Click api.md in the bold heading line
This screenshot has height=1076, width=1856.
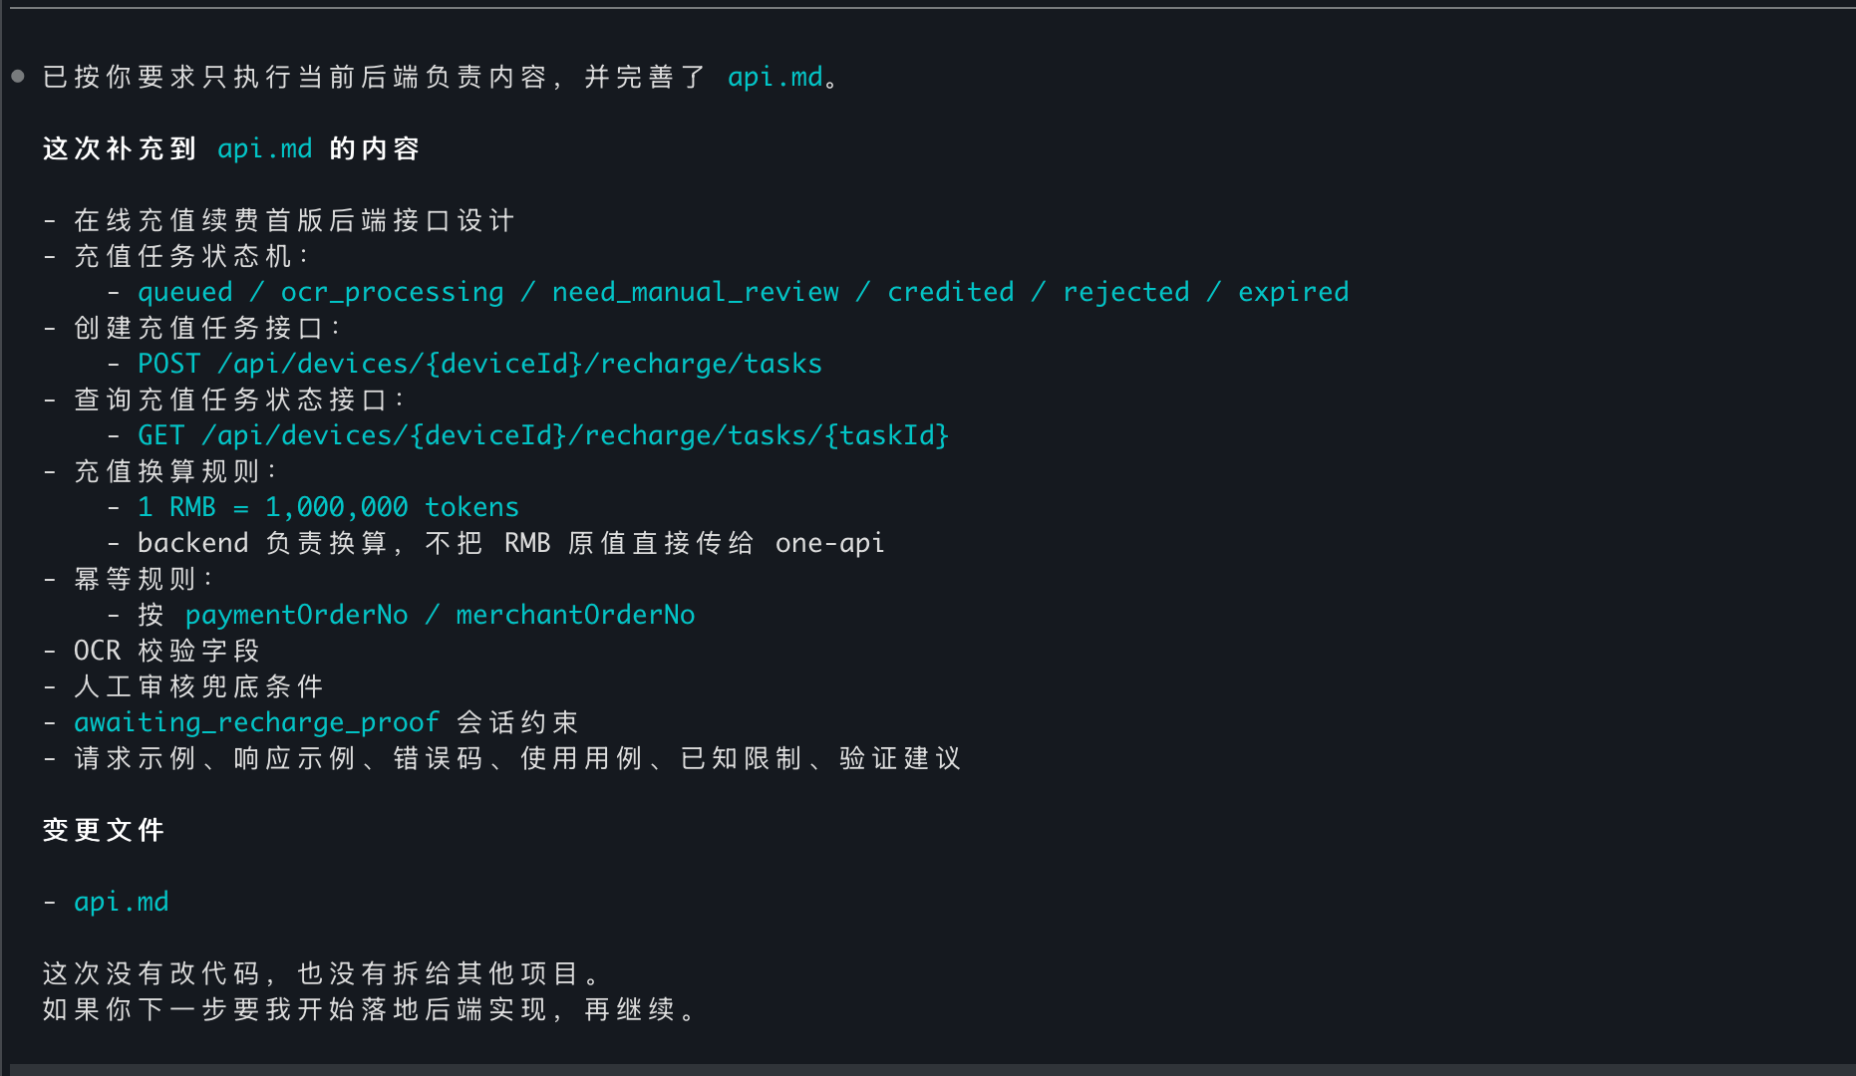(265, 148)
